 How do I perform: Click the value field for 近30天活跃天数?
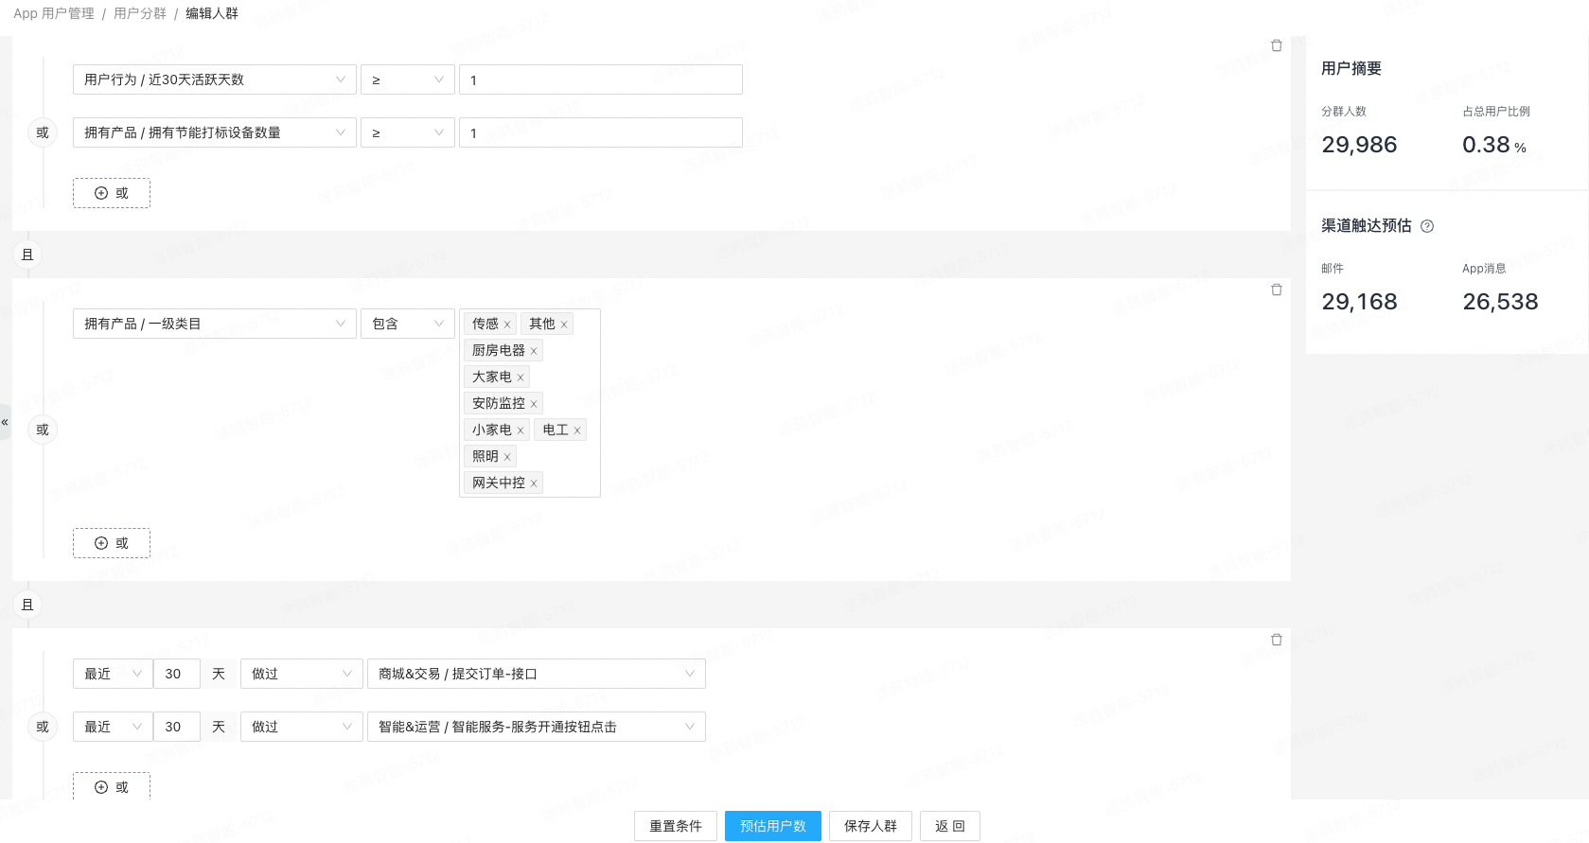click(x=601, y=79)
